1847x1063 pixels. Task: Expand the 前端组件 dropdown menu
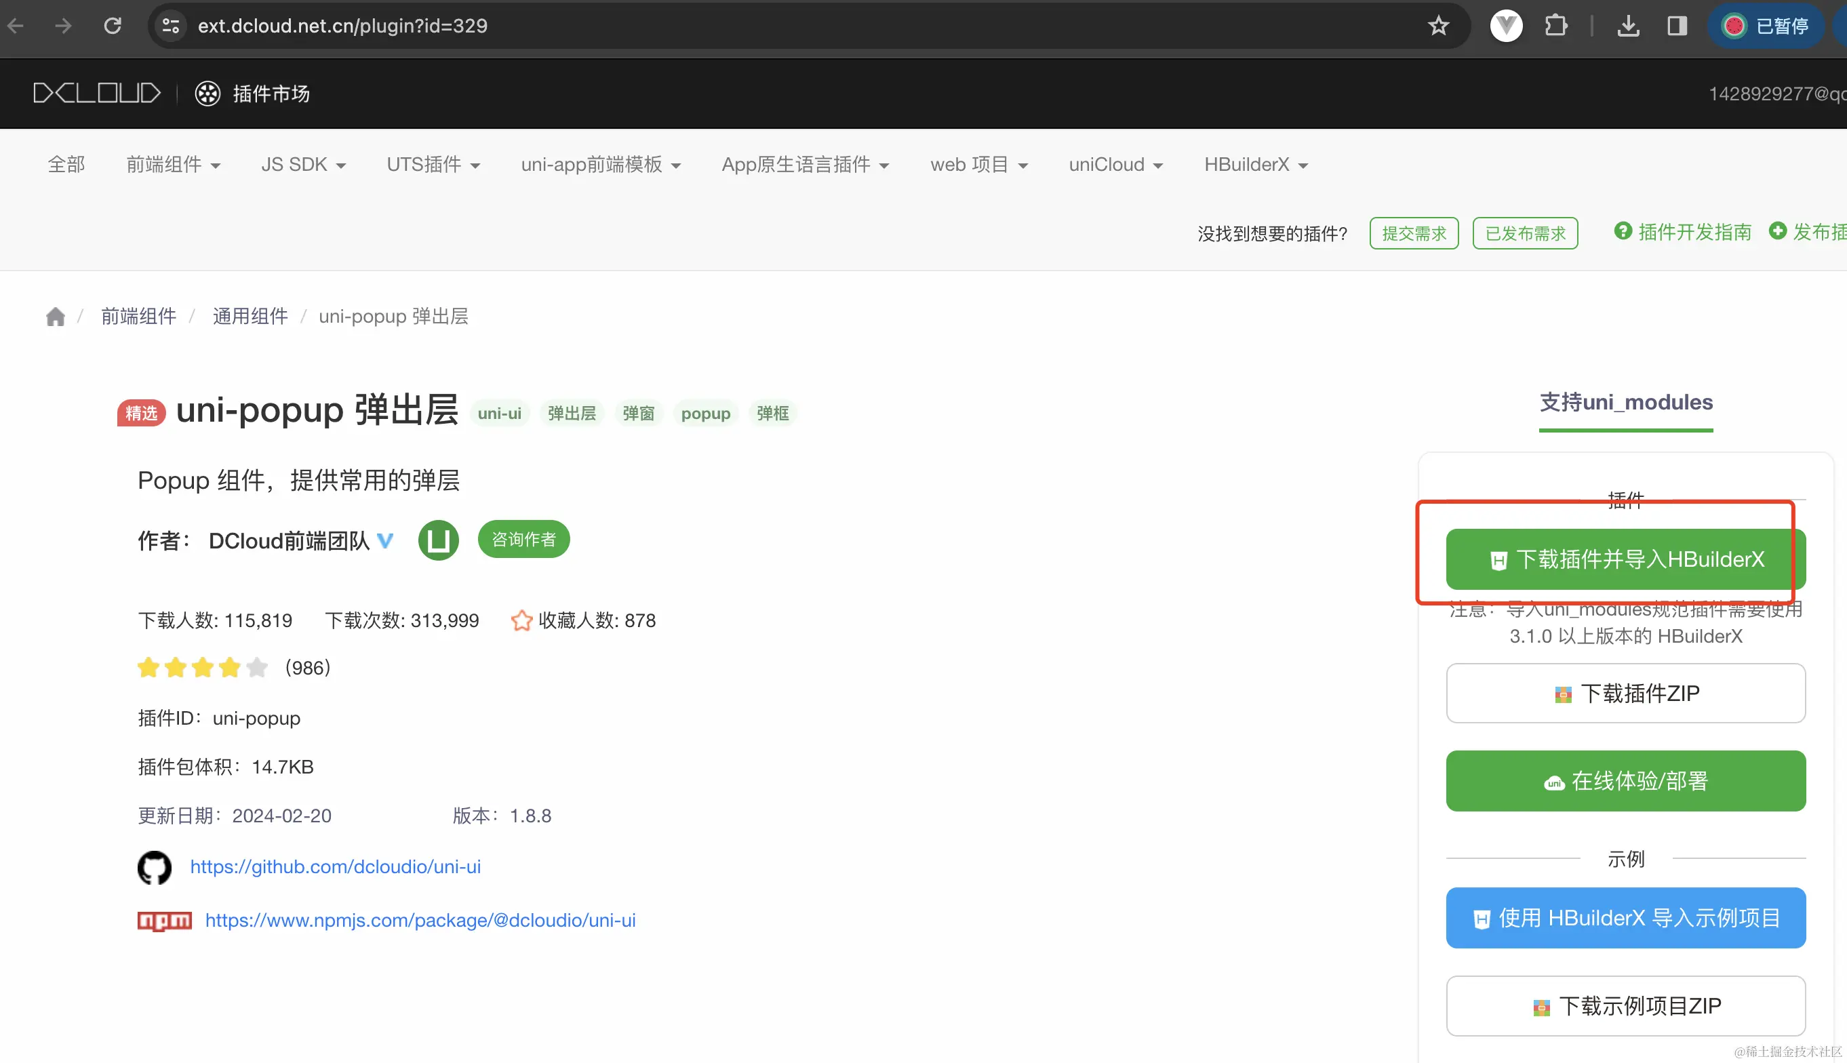pos(173,165)
